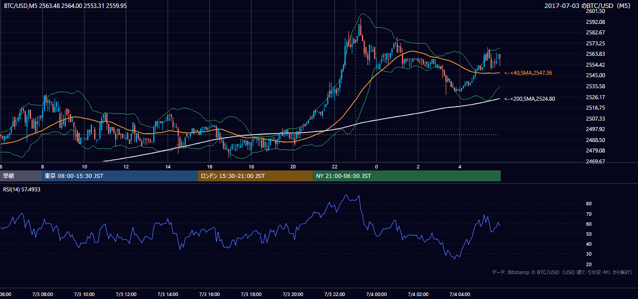Click price axis value 2526.17

595,97
